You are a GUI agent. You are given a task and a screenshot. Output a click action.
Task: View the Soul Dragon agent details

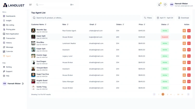[184, 63]
